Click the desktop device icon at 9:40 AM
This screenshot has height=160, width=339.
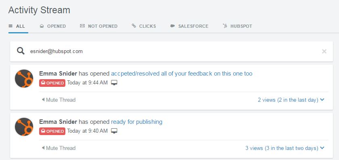[x=114, y=131]
